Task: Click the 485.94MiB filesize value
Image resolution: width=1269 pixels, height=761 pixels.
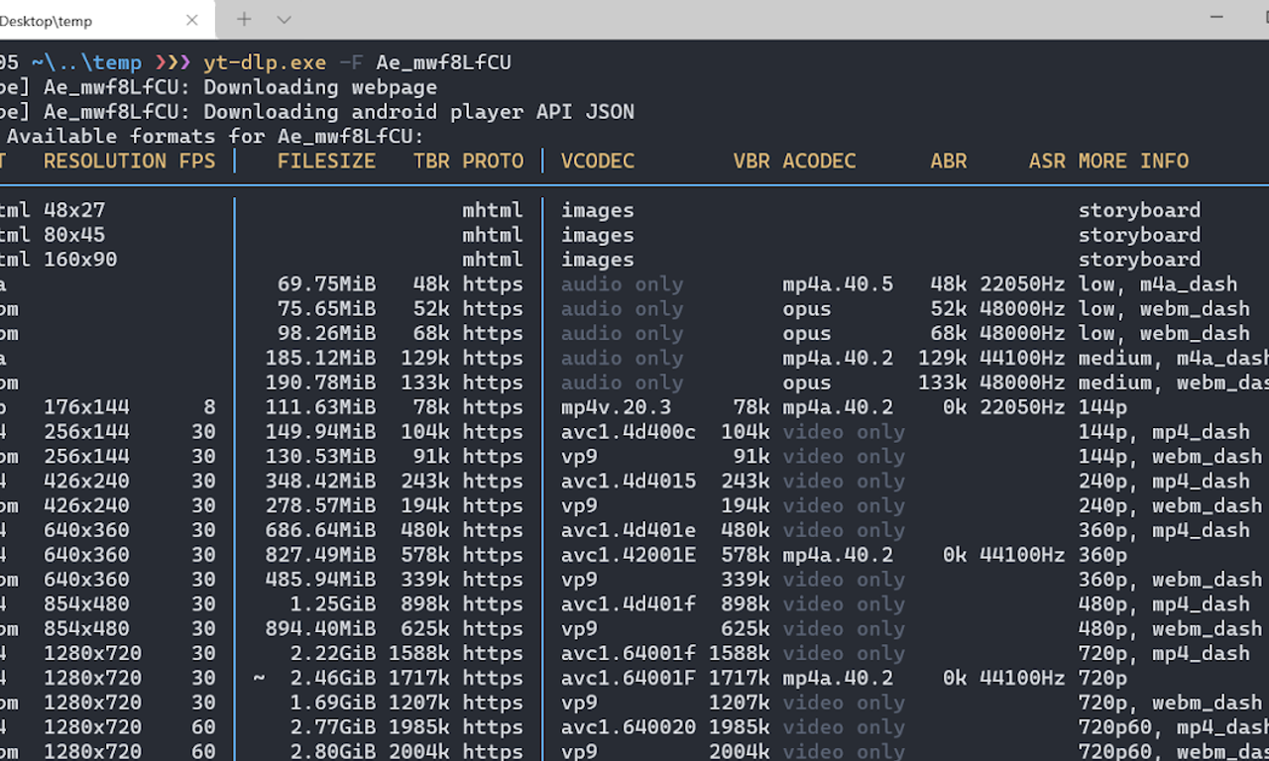Action: click(321, 580)
